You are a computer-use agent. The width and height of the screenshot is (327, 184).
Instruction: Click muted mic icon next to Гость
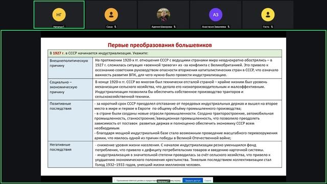pyautogui.click(x=272, y=27)
